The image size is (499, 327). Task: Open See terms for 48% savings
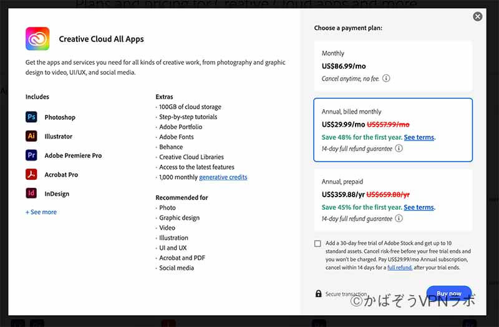(x=419, y=137)
